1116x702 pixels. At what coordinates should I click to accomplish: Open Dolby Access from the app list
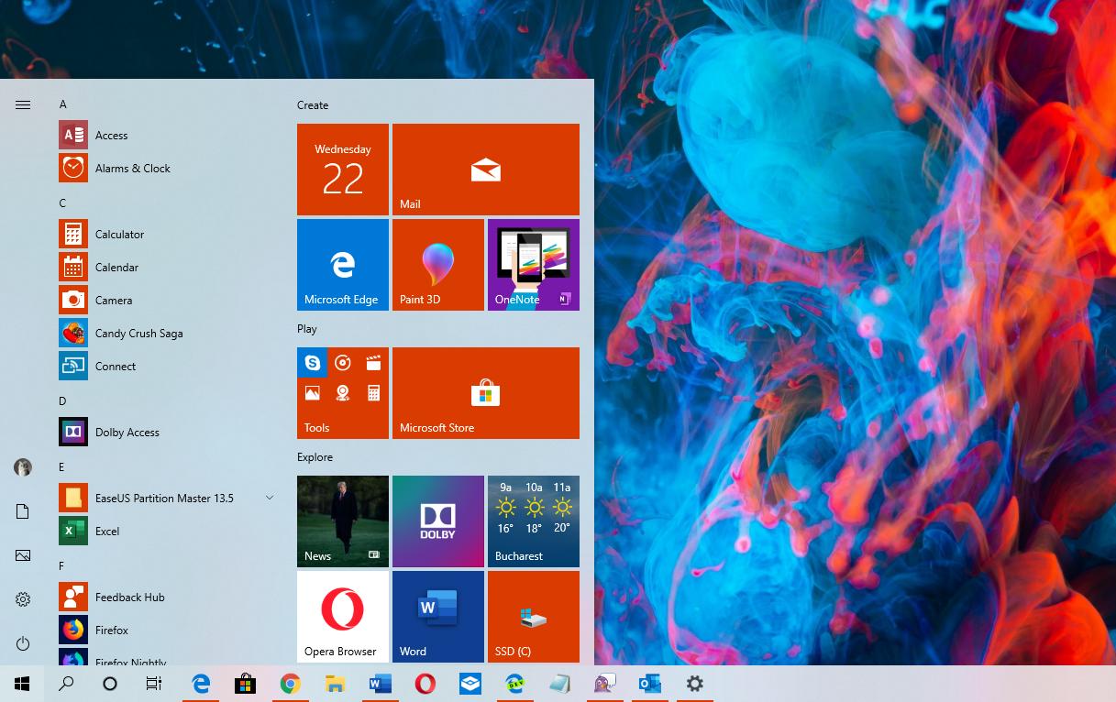[x=169, y=433]
